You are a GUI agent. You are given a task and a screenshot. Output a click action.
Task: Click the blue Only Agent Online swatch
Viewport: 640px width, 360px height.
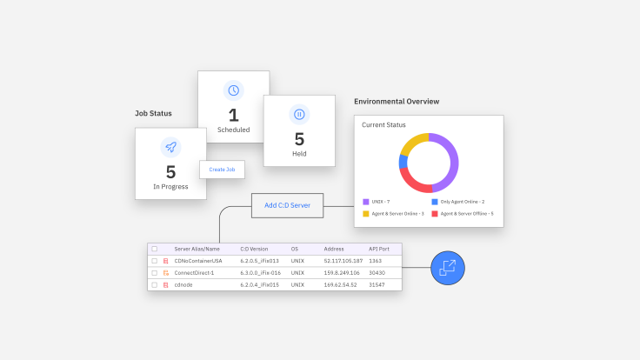435,202
